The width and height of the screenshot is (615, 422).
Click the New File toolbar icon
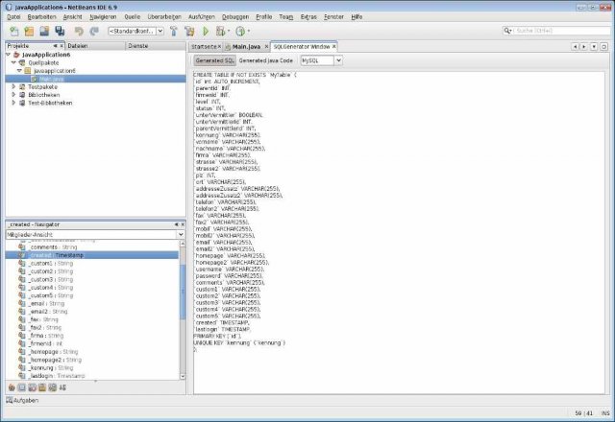pos(14,31)
